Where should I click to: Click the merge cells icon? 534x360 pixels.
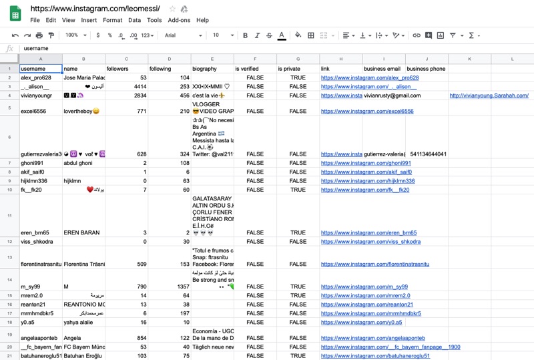coord(324,35)
